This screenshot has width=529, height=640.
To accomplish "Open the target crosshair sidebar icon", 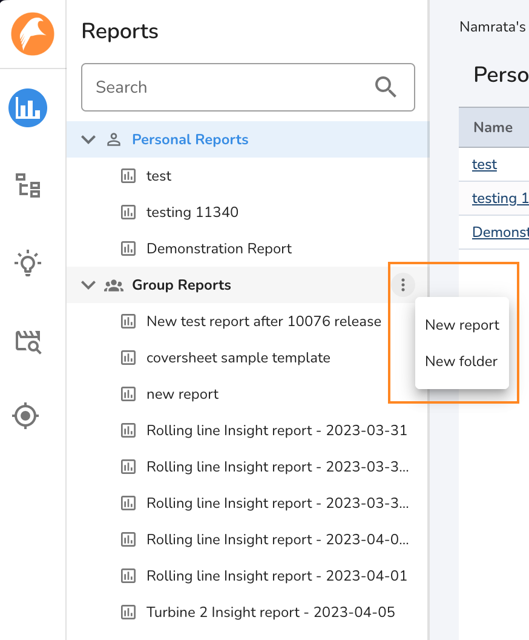I will [25, 416].
